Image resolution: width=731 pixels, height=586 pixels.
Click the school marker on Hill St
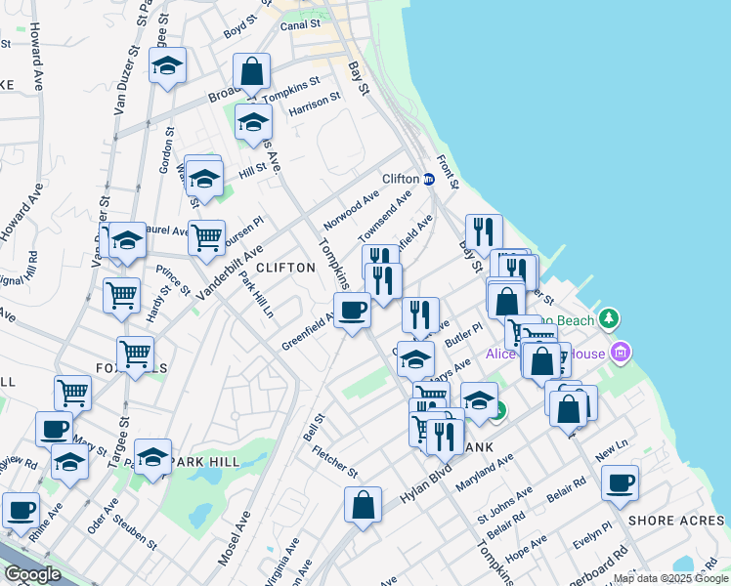pyautogui.click(x=204, y=179)
